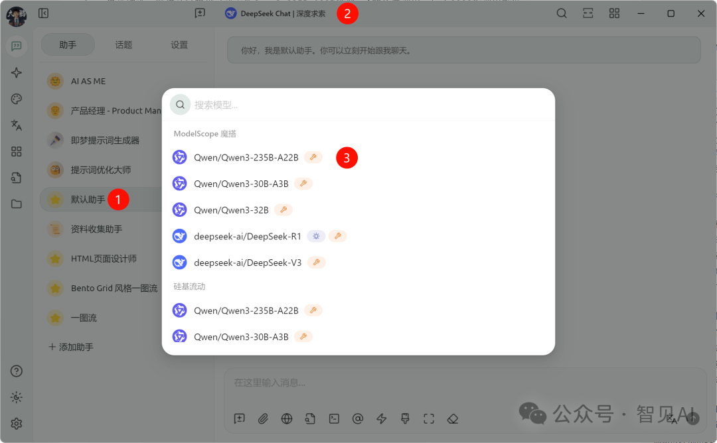Open the settings gear sidebar icon
The image size is (717, 443).
click(17, 424)
